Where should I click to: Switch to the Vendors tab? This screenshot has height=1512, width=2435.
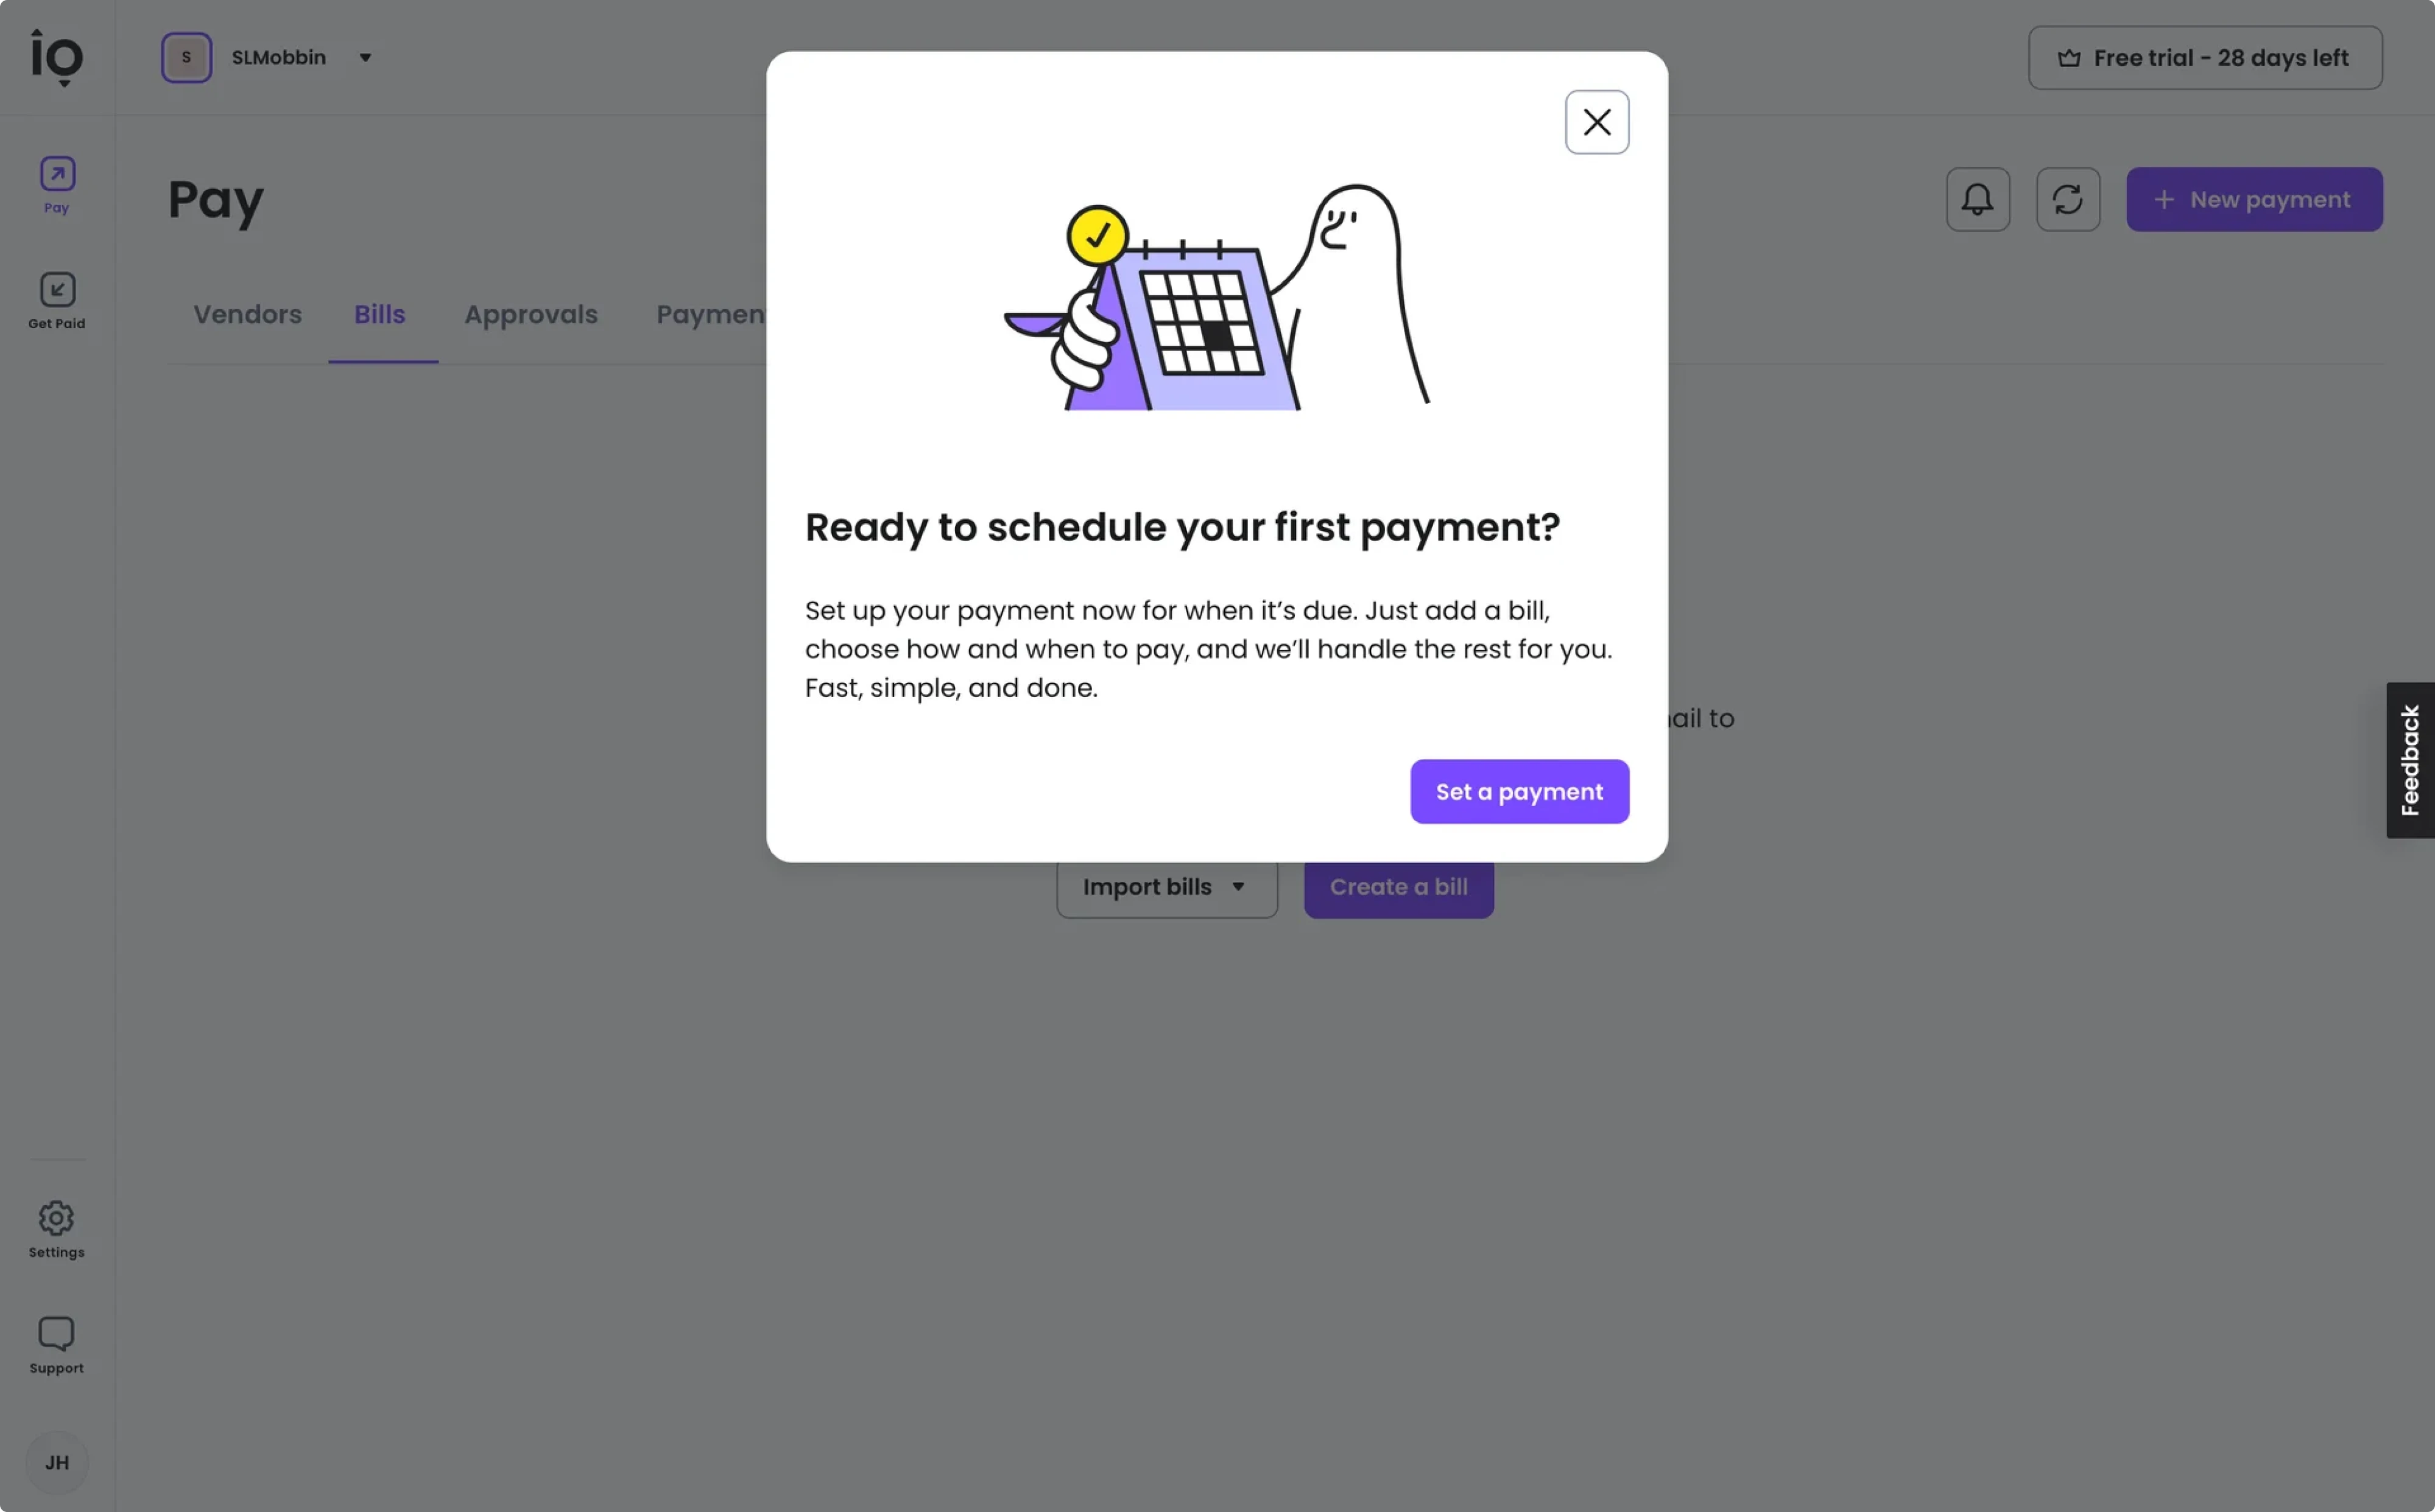point(246,314)
